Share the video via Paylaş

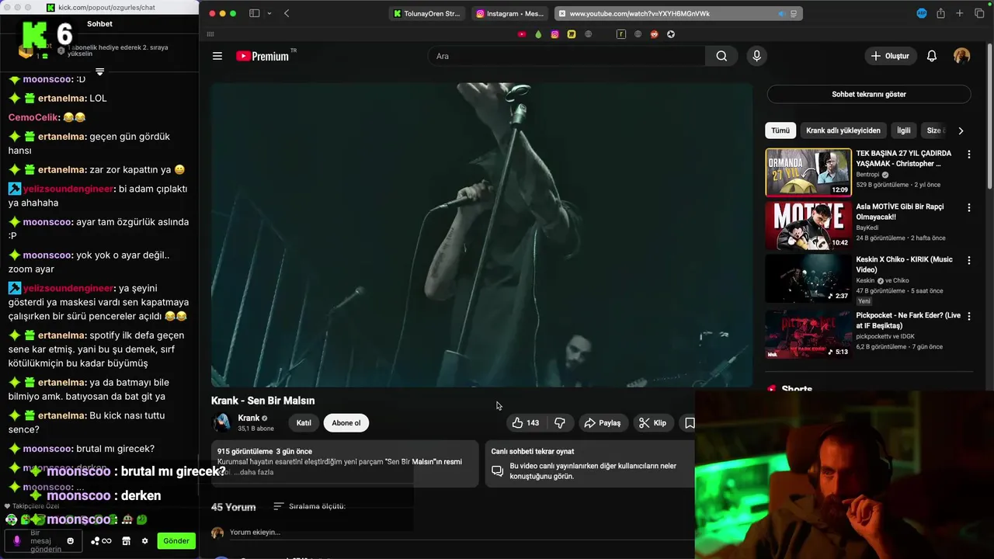603,423
